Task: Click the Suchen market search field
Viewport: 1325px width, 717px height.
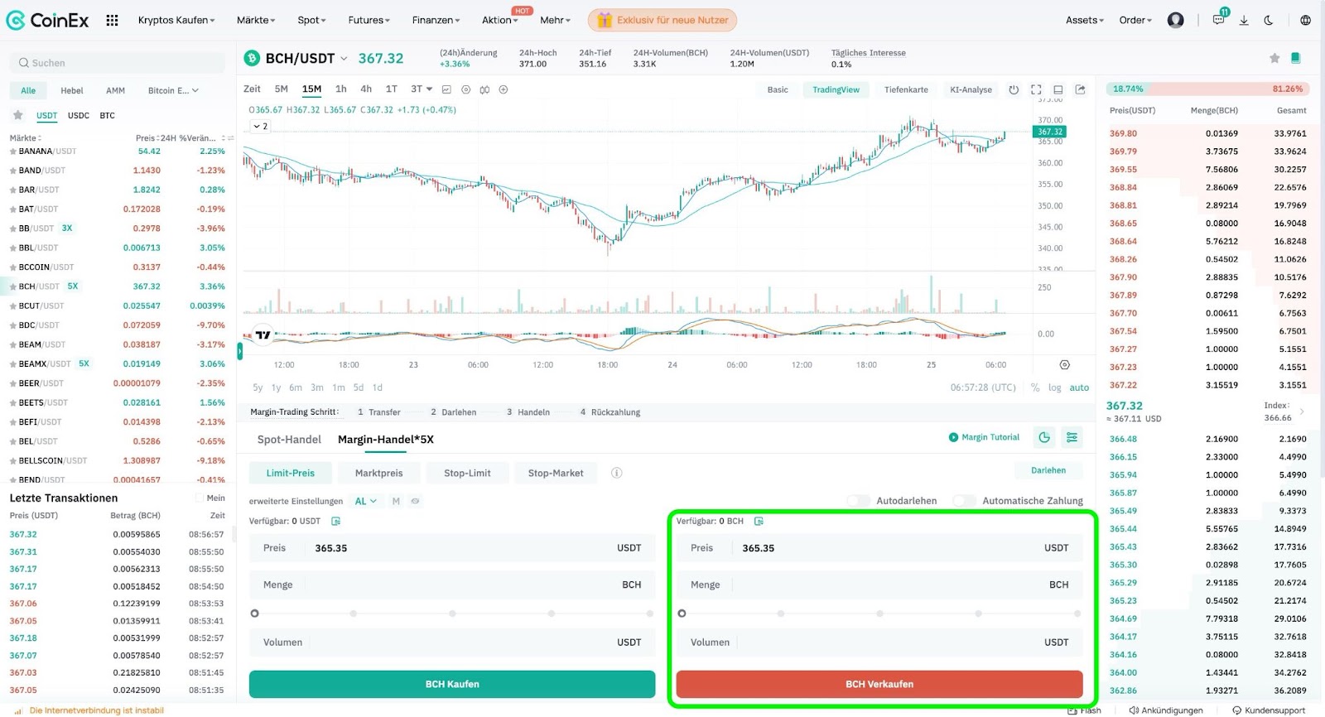Action: click(118, 63)
